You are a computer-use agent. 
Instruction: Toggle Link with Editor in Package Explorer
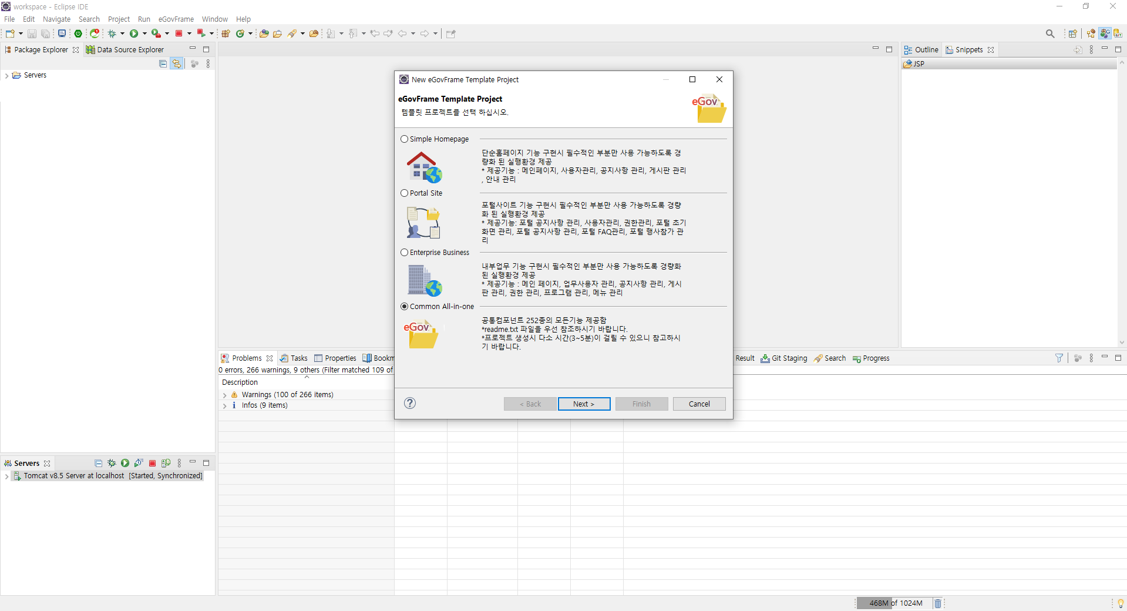(x=177, y=63)
